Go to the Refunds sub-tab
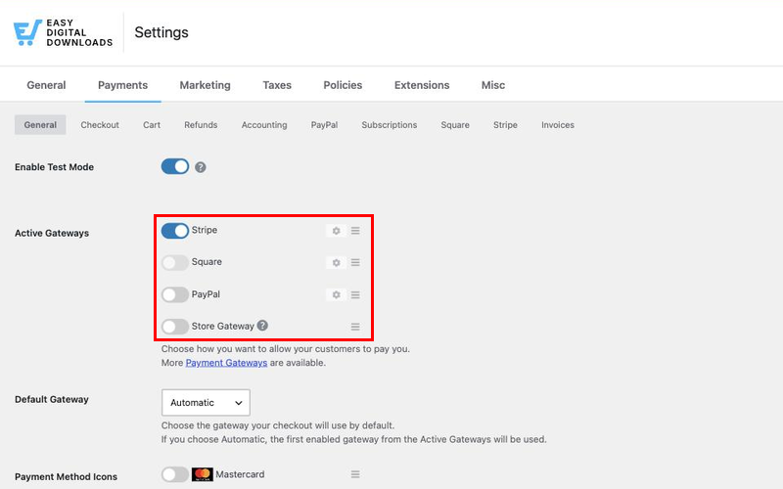The width and height of the screenshot is (783, 489). pos(201,125)
